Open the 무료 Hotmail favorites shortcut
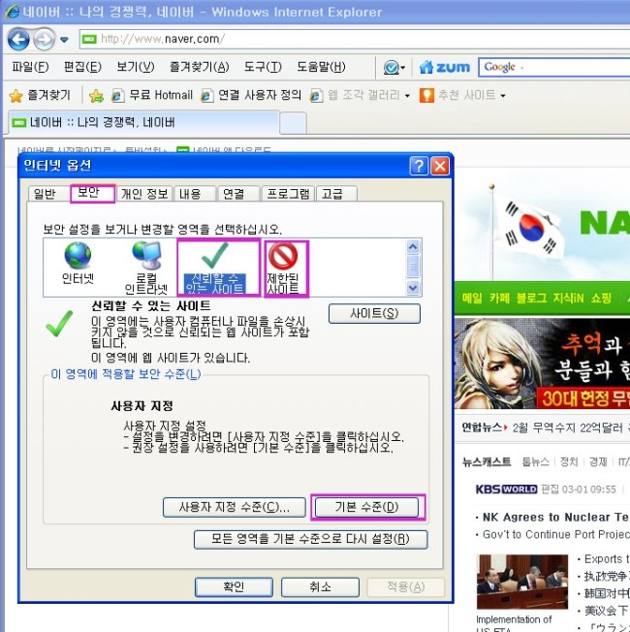630x632 pixels. point(152,95)
